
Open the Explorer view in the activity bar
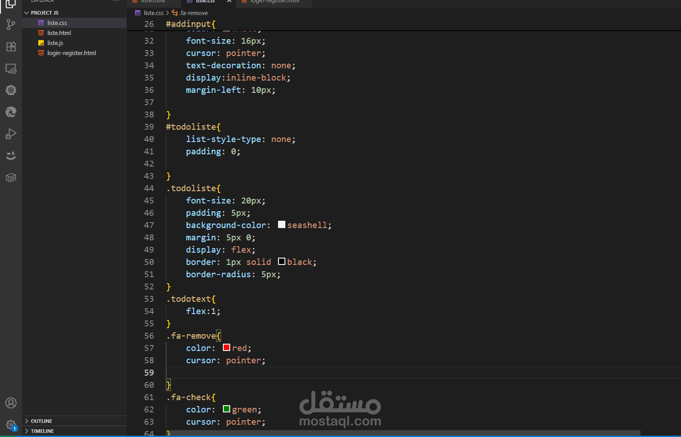pyautogui.click(x=10, y=4)
